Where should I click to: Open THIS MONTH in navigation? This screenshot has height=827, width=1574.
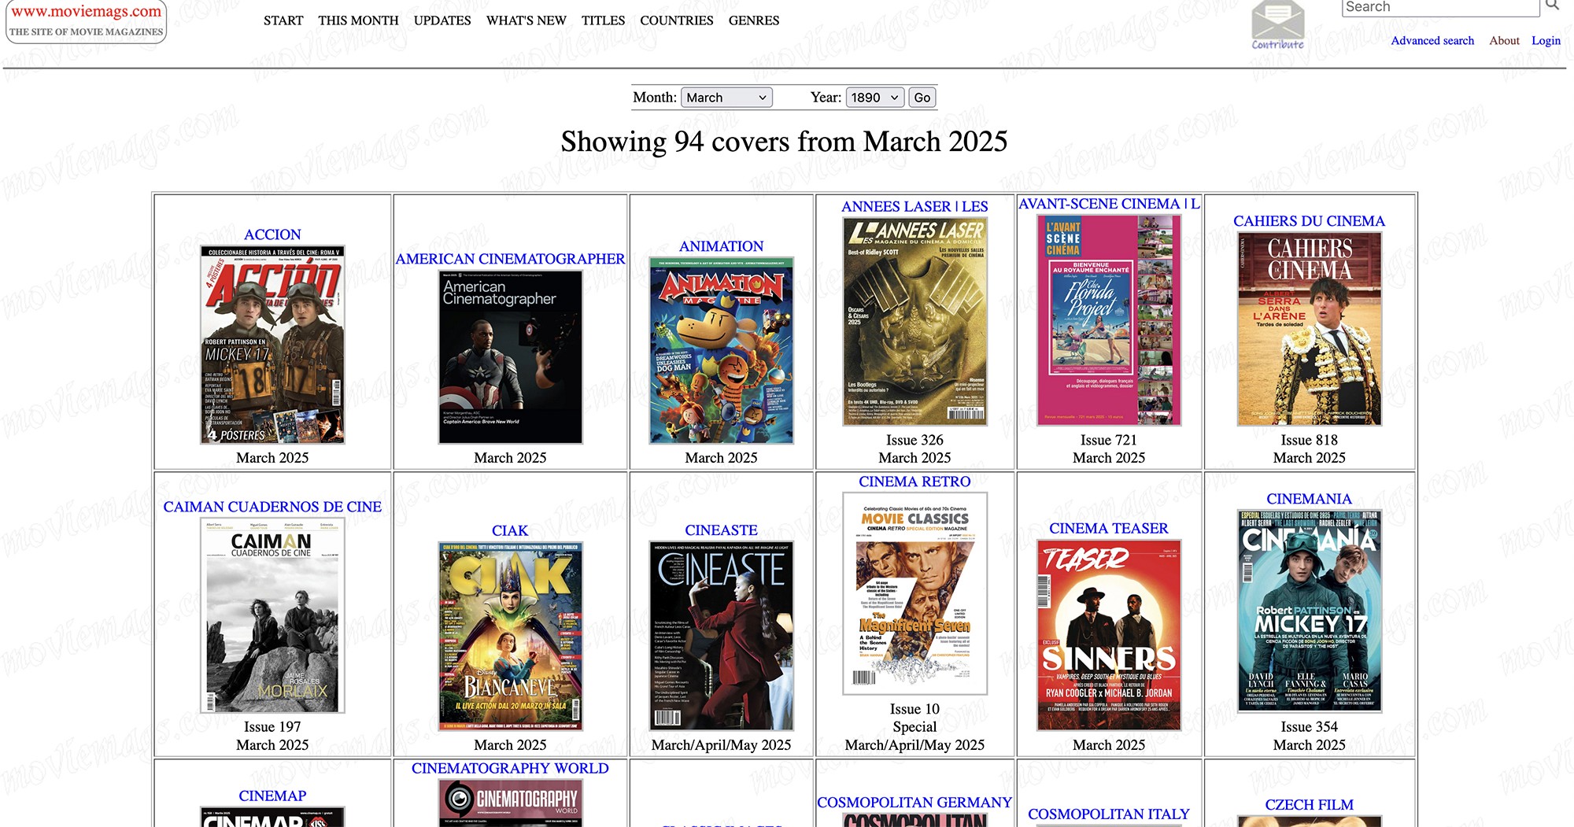coord(358,20)
